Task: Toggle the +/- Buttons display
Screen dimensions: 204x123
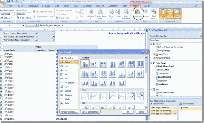Action: click(170, 14)
